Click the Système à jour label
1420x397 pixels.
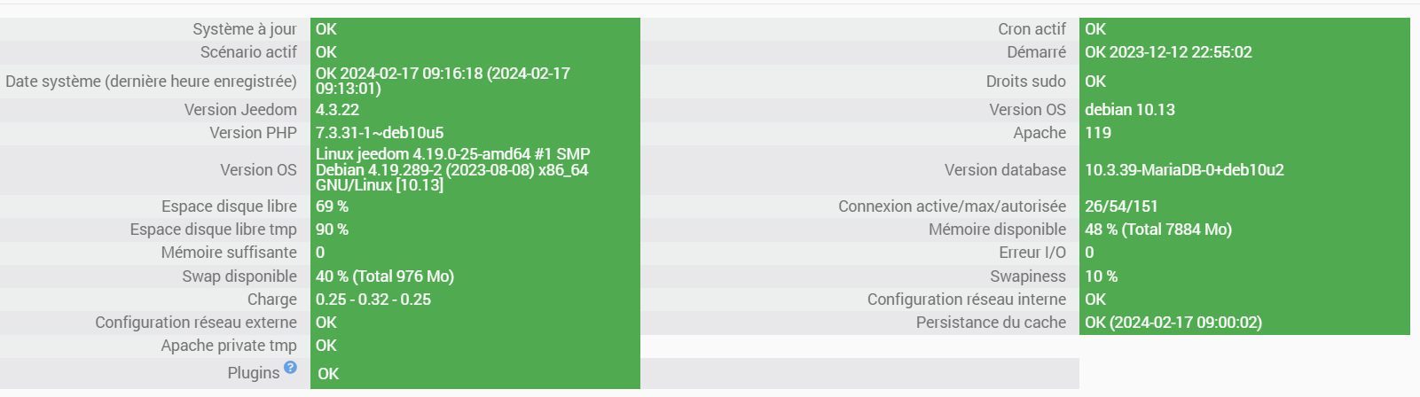[x=244, y=29]
